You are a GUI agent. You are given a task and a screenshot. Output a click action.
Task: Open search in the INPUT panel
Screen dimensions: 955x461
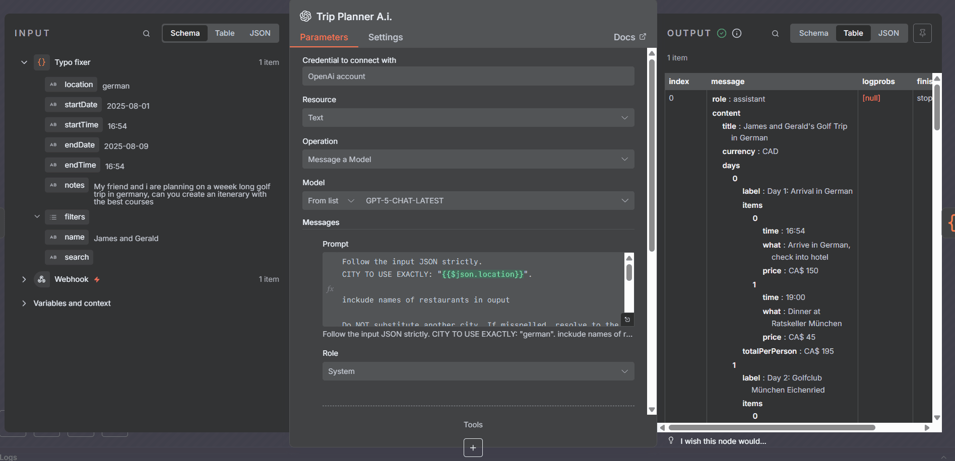click(146, 33)
